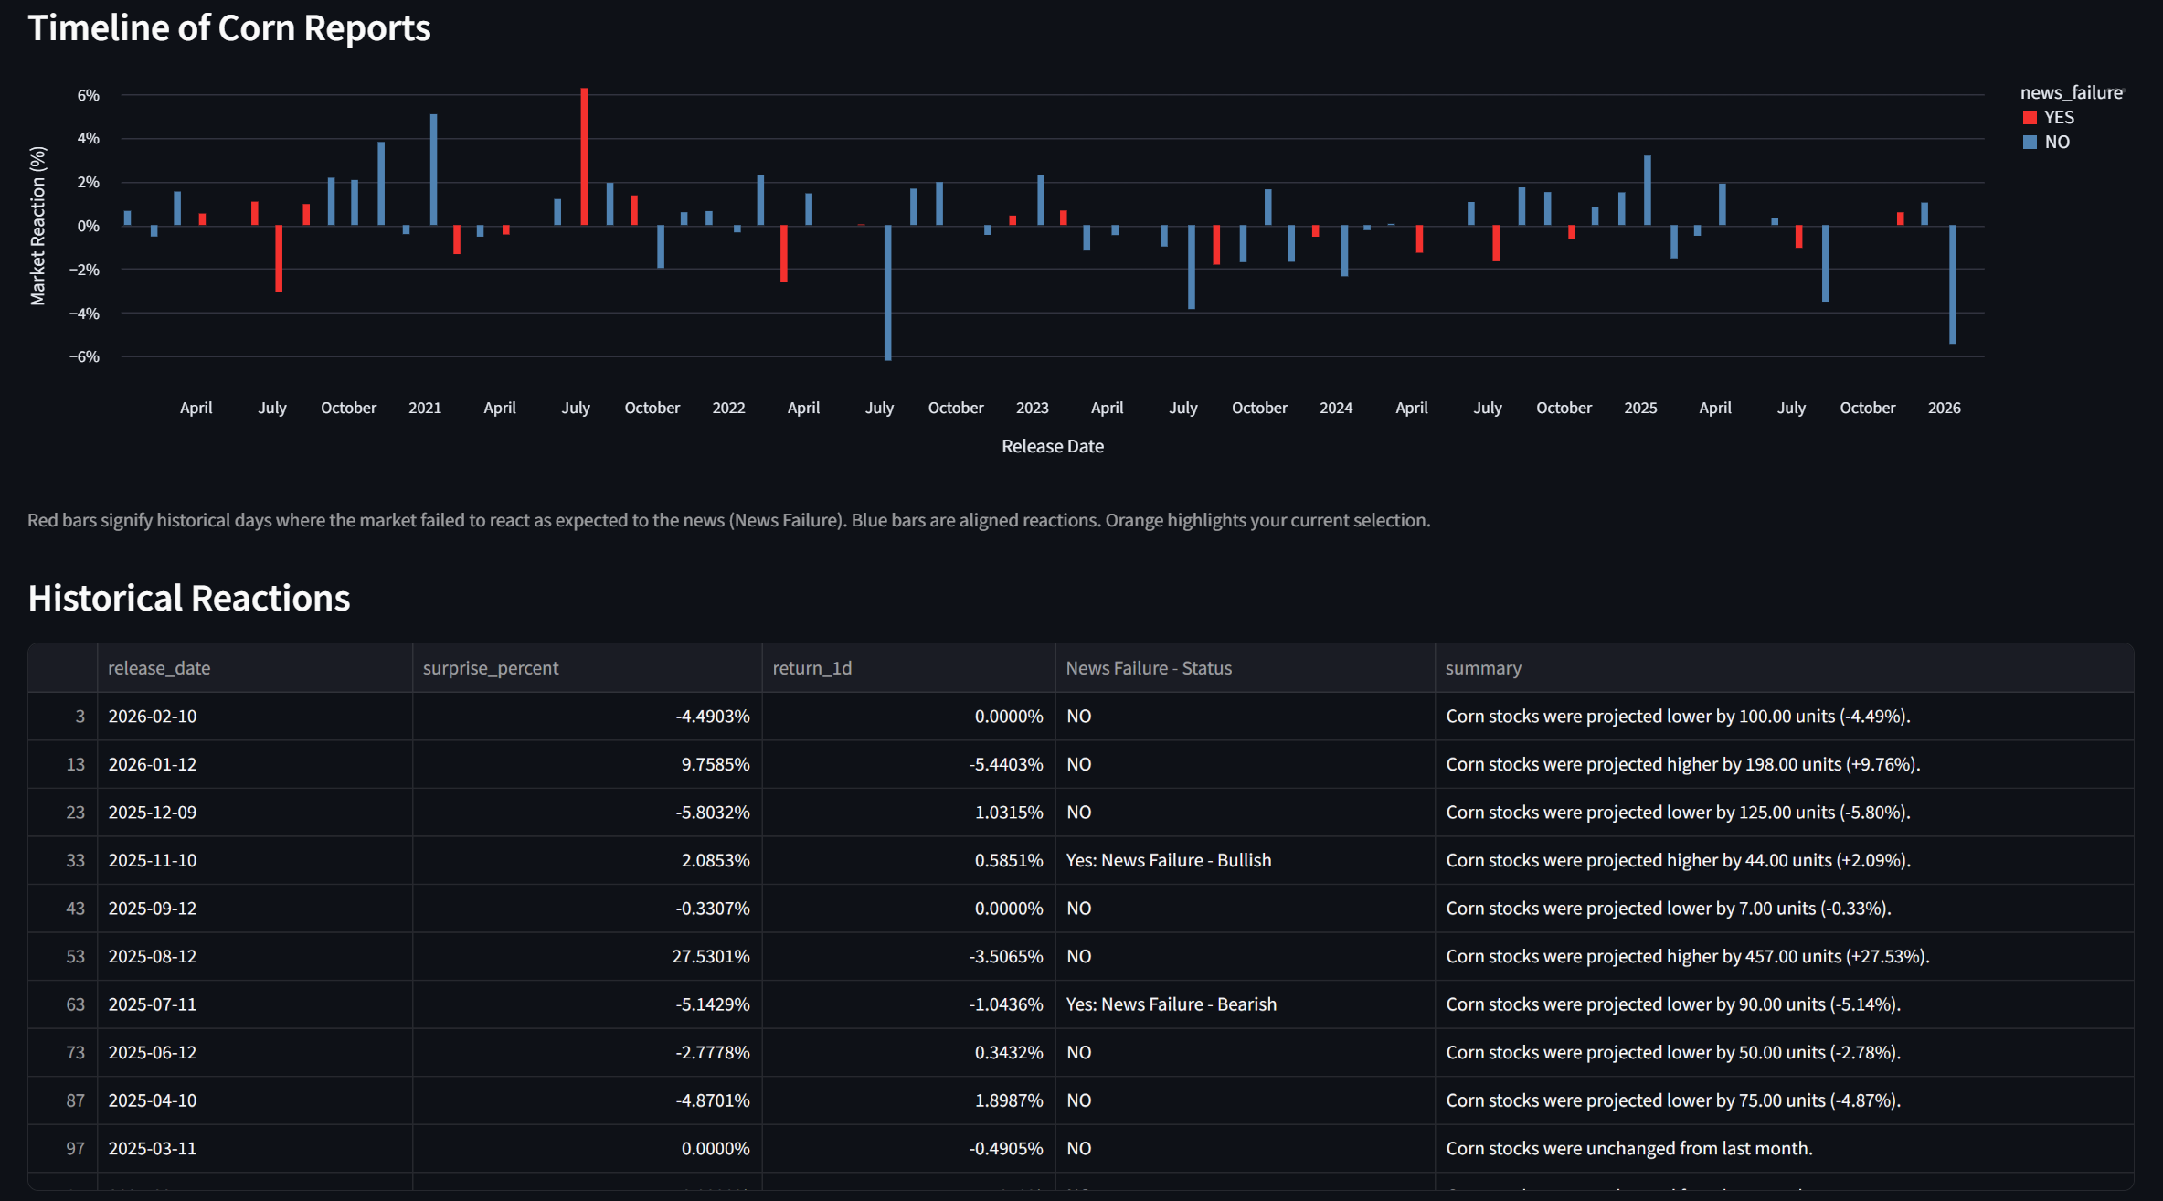Toggle the NO legend entry to hide blue bars
The image size is (2163, 1201).
[x=2056, y=142]
